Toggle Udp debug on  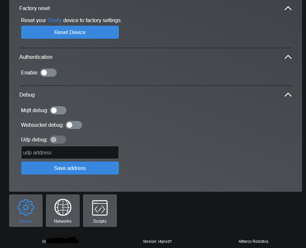[x=58, y=139]
